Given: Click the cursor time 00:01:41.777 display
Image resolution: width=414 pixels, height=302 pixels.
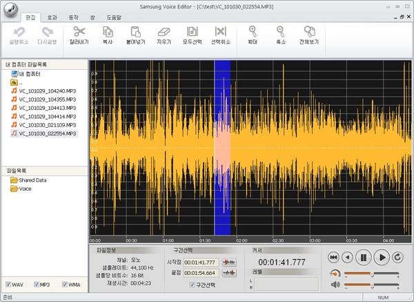Looking at the screenshot, I should point(282,262).
